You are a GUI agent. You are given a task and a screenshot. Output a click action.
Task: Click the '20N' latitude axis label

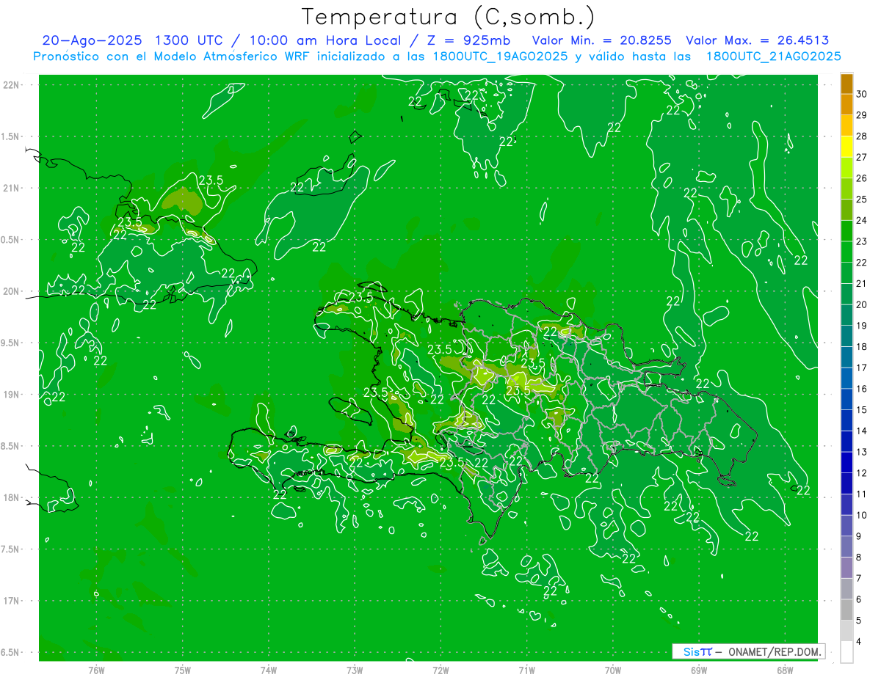click(12, 291)
